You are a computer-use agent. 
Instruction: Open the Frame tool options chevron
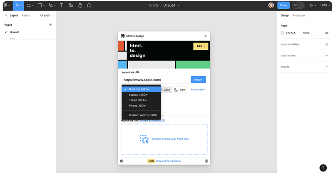point(33,5)
